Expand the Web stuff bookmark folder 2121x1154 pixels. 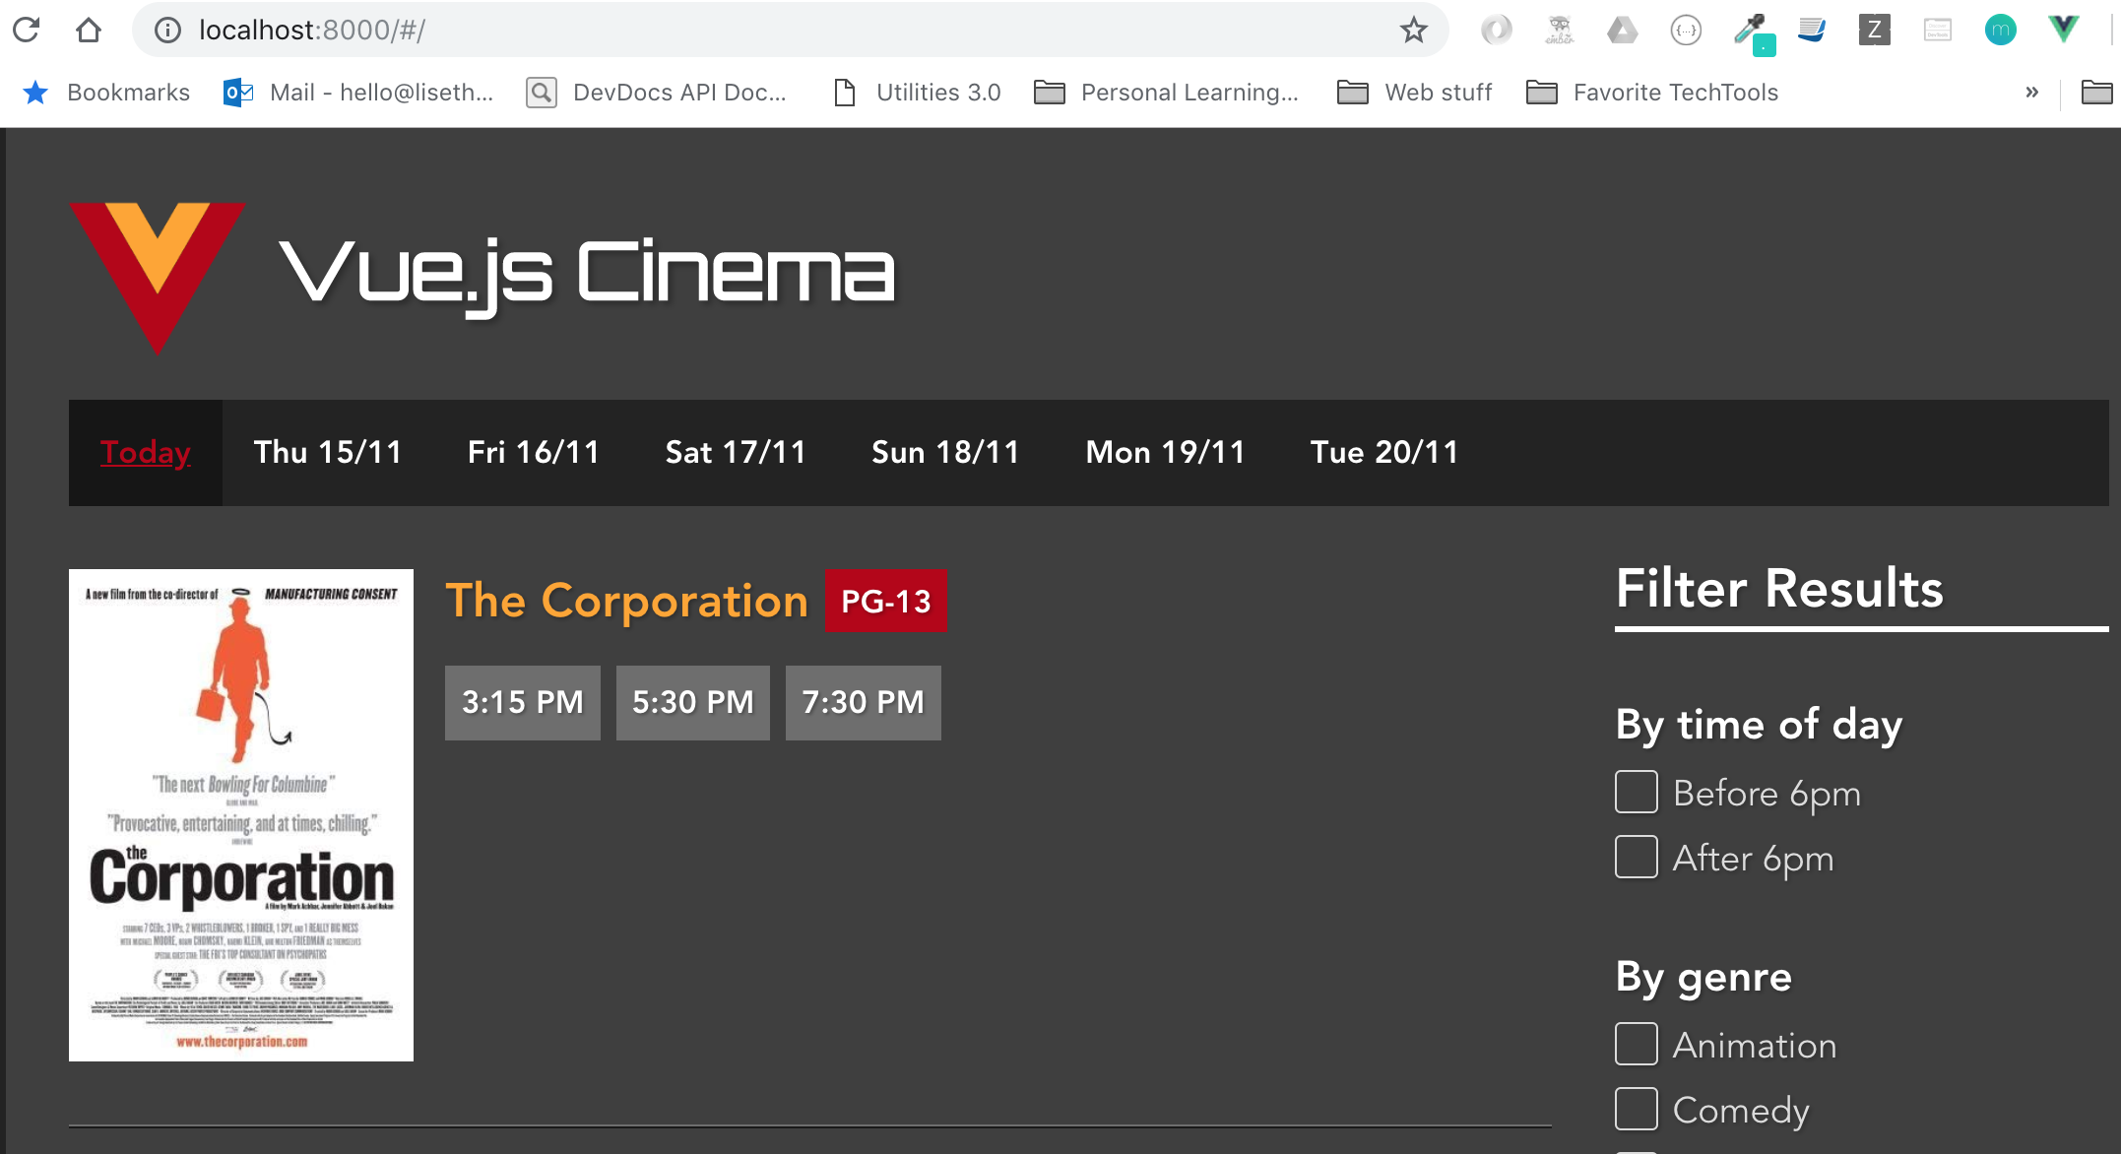pyautogui.click(x=1415, y=93)
